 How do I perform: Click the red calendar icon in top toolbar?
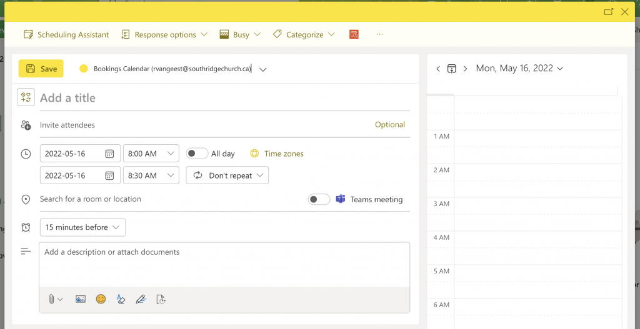(354, 35)
